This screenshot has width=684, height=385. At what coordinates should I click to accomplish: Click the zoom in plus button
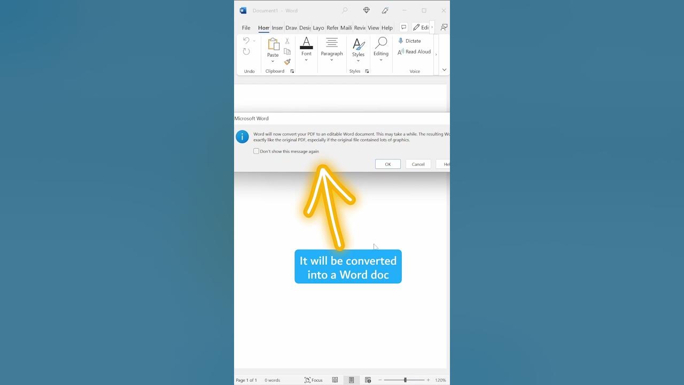point(428,380)
